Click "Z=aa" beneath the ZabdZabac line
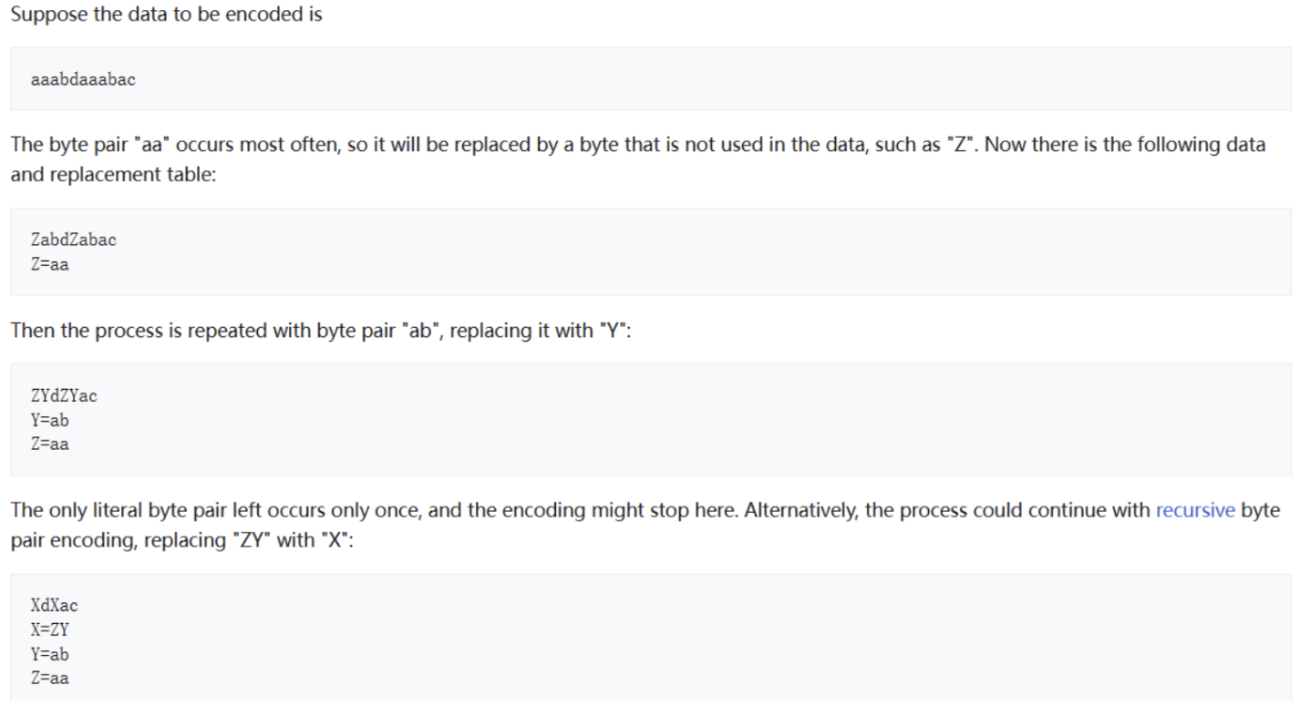 coord(49,264)
